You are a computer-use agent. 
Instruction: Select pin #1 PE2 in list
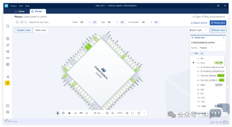[x=208, y=59]
